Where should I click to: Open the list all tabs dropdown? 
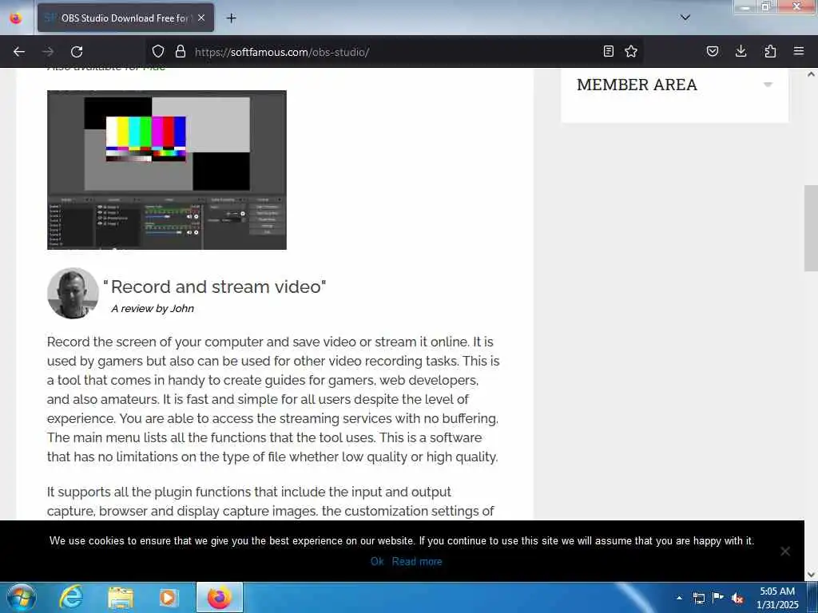click(x=685, y=18)
